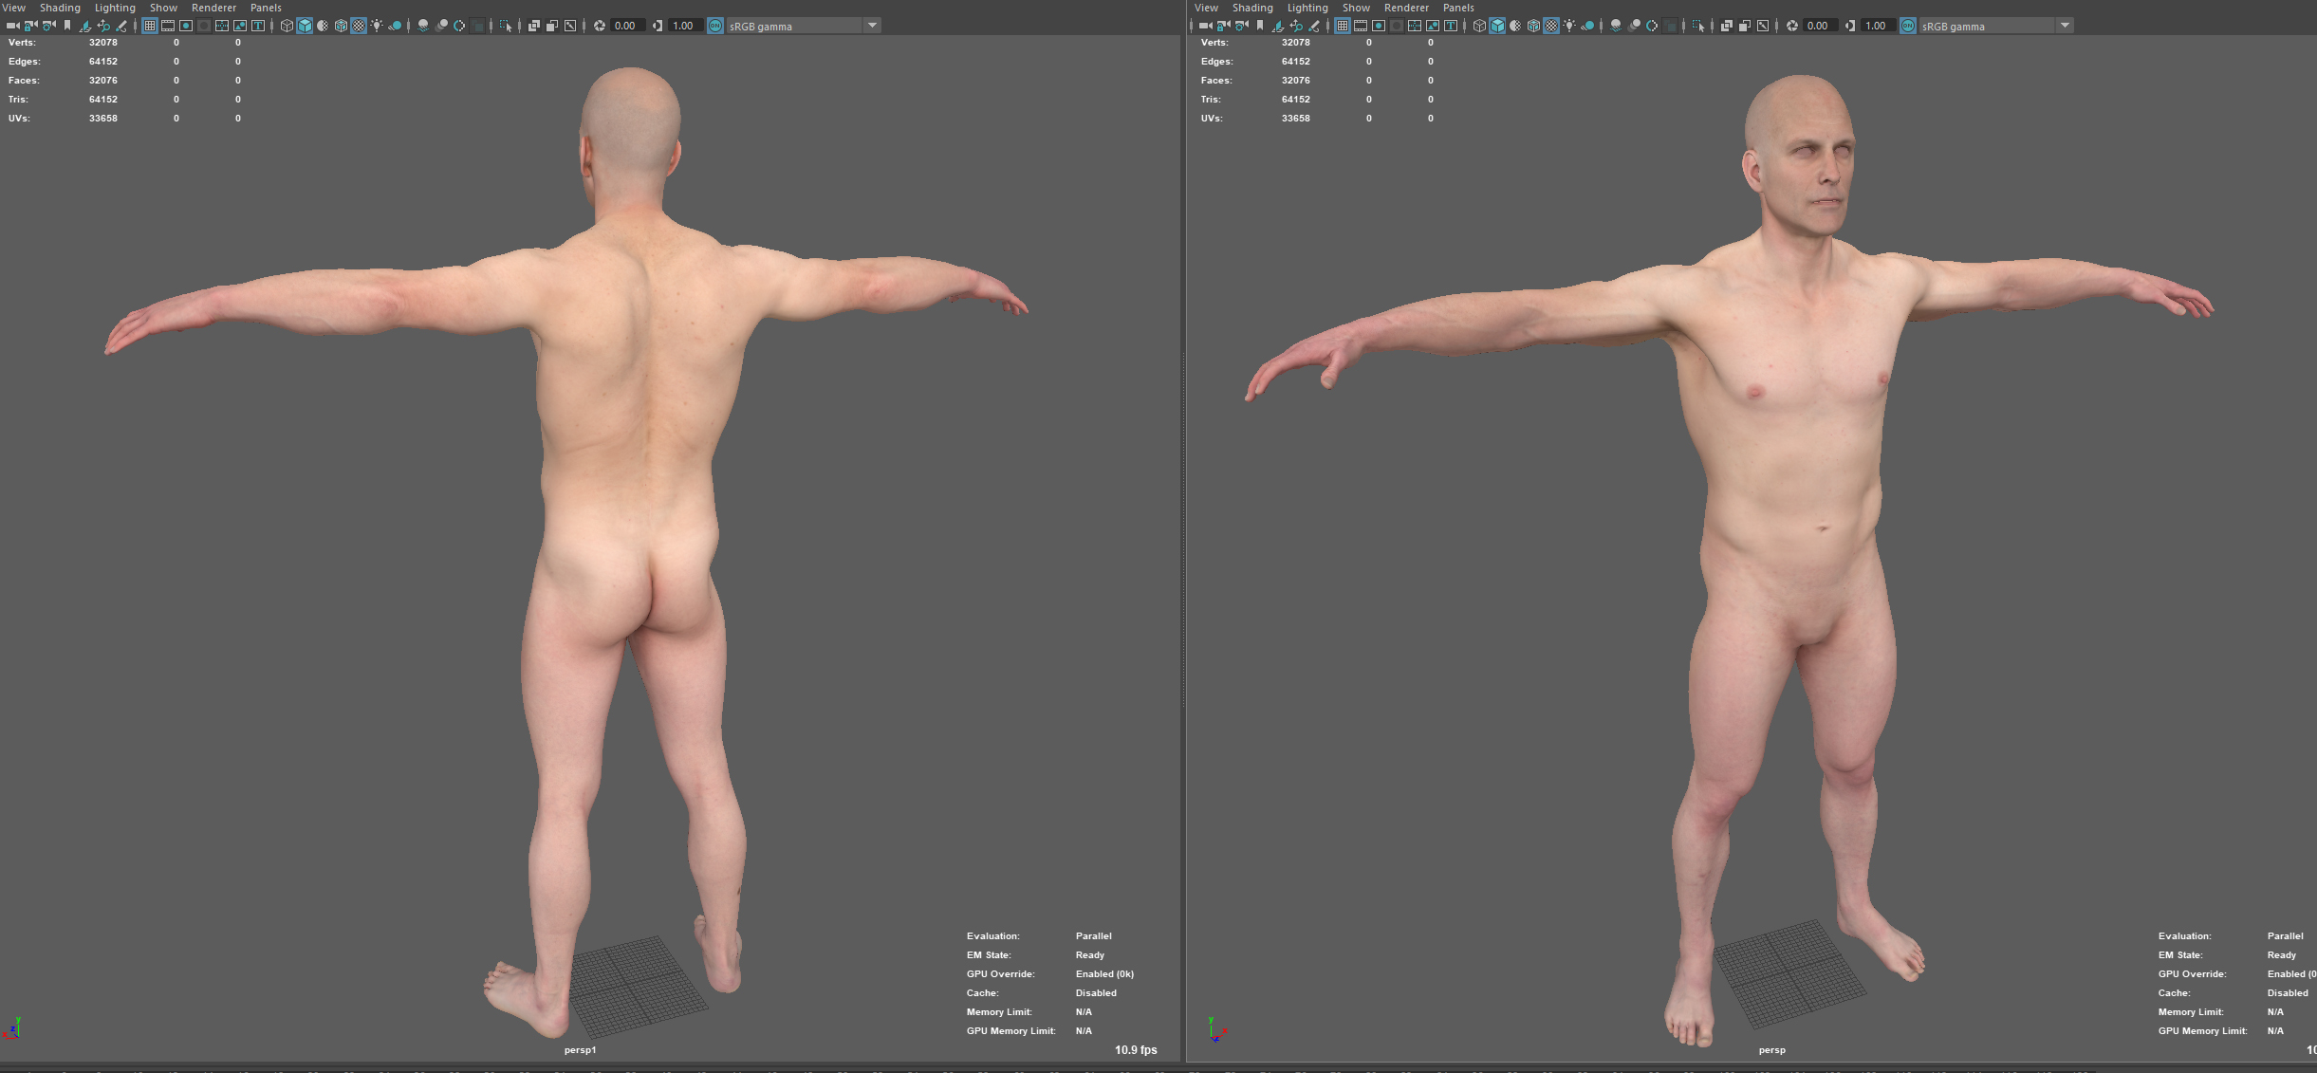Viewport: 2317px width, 1073px height.
Task: Open the Renderer menu in right viewport
Action: (x=1406, y=8)
